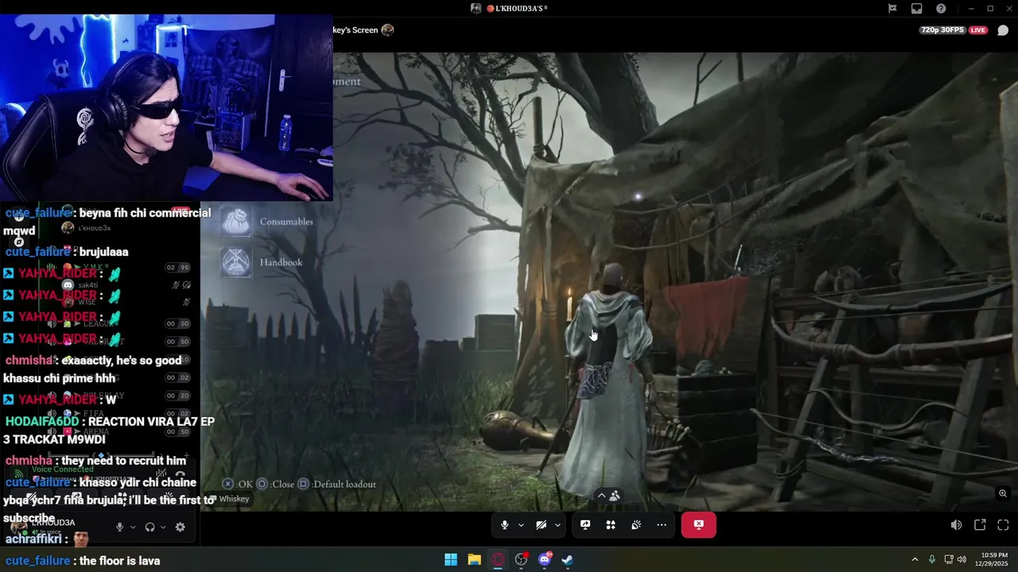
Task: Click the Consumables pouch icon
Action: [236, 222]
